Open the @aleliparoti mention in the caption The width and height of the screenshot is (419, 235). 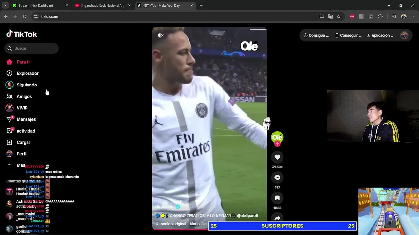(x=247, y=216)
